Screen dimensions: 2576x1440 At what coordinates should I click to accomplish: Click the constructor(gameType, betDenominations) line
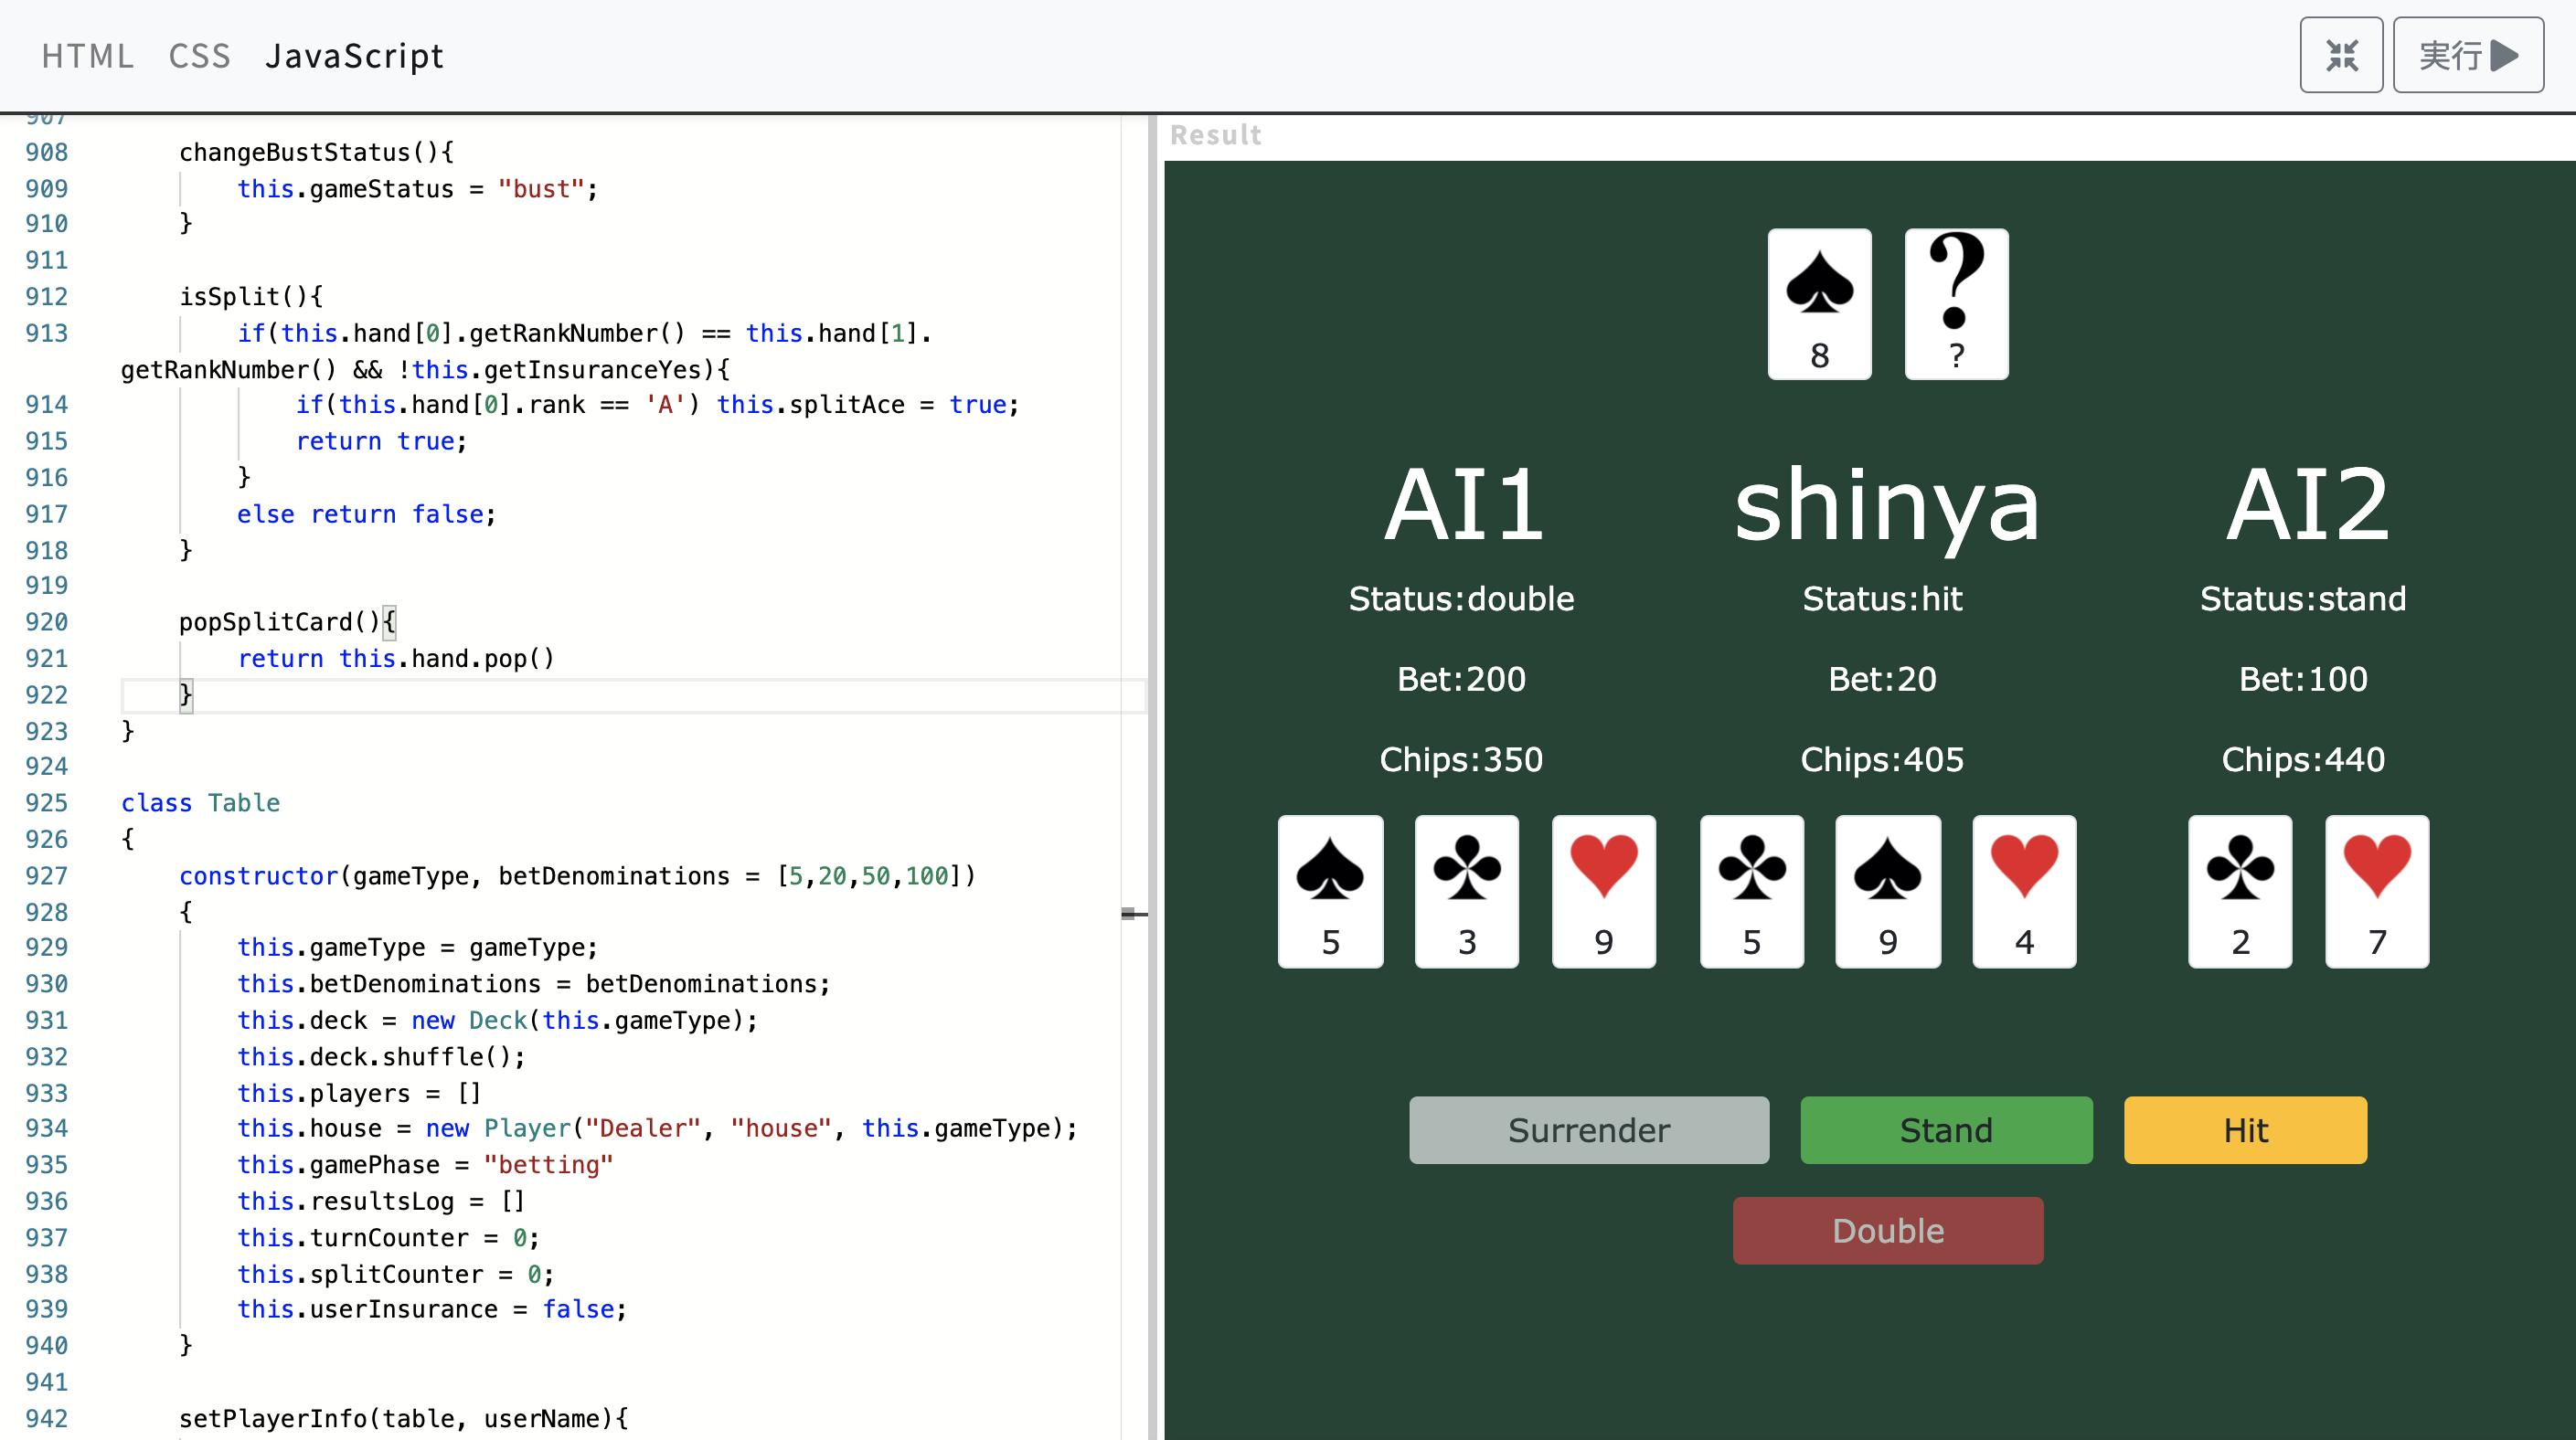click(577, 875)
